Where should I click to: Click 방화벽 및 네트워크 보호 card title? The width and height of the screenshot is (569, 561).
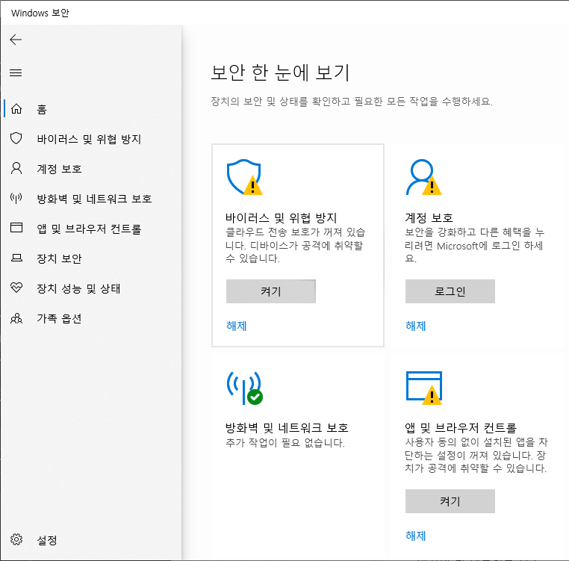click(287, 428)
